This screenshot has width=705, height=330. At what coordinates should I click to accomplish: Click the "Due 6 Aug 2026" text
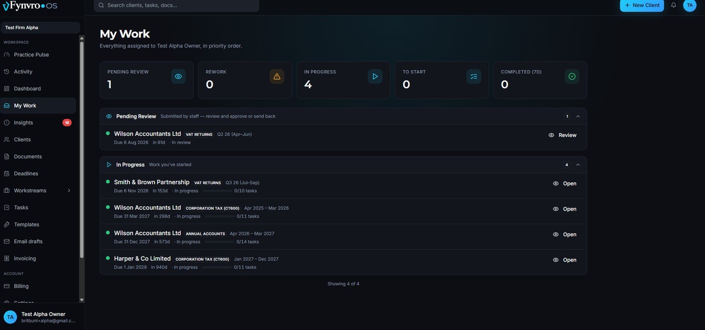click(131, 142)
